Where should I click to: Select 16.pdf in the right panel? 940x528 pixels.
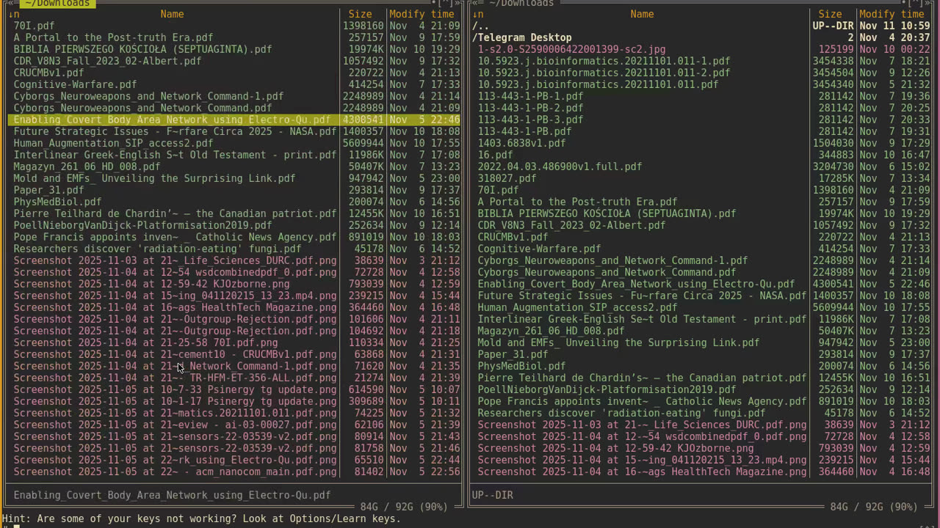coord(495,155)
